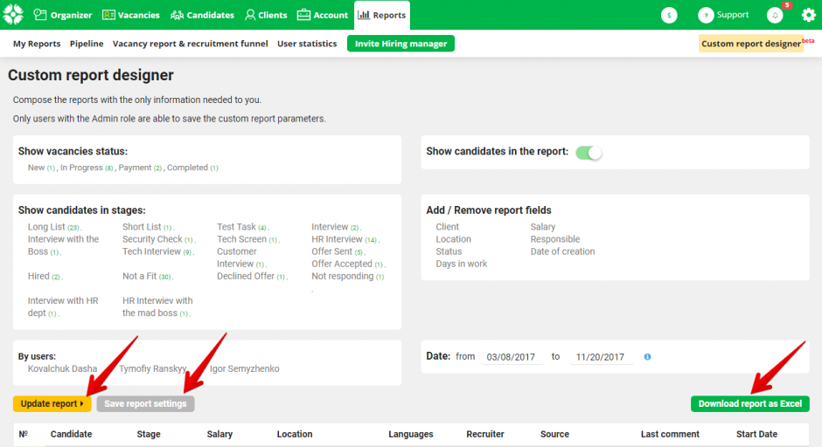
Task: Click the date info icon
Action: pos(647,357)
